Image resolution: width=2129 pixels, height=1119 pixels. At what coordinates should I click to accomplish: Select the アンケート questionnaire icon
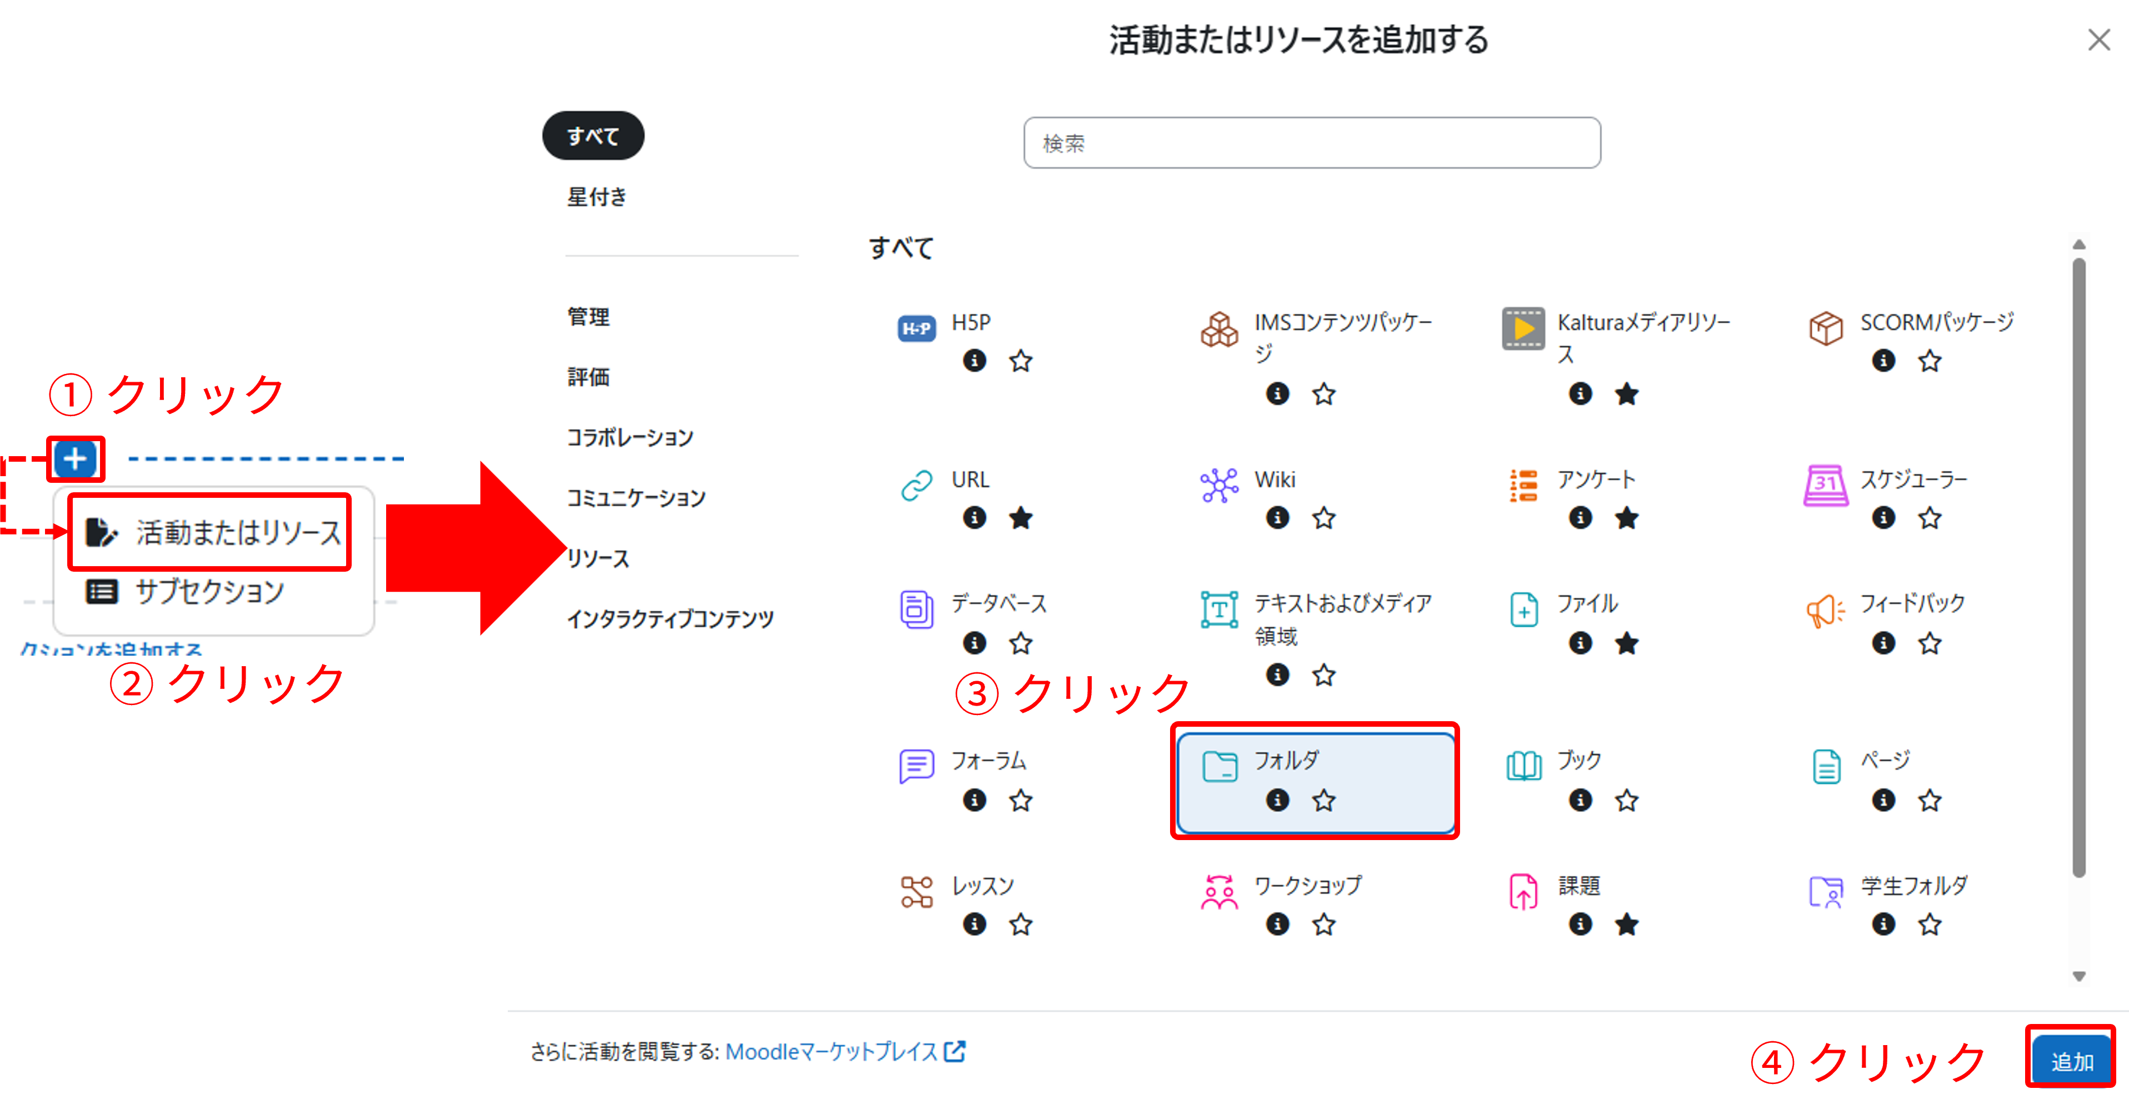pyautogui.click(x=1522, y=486)
